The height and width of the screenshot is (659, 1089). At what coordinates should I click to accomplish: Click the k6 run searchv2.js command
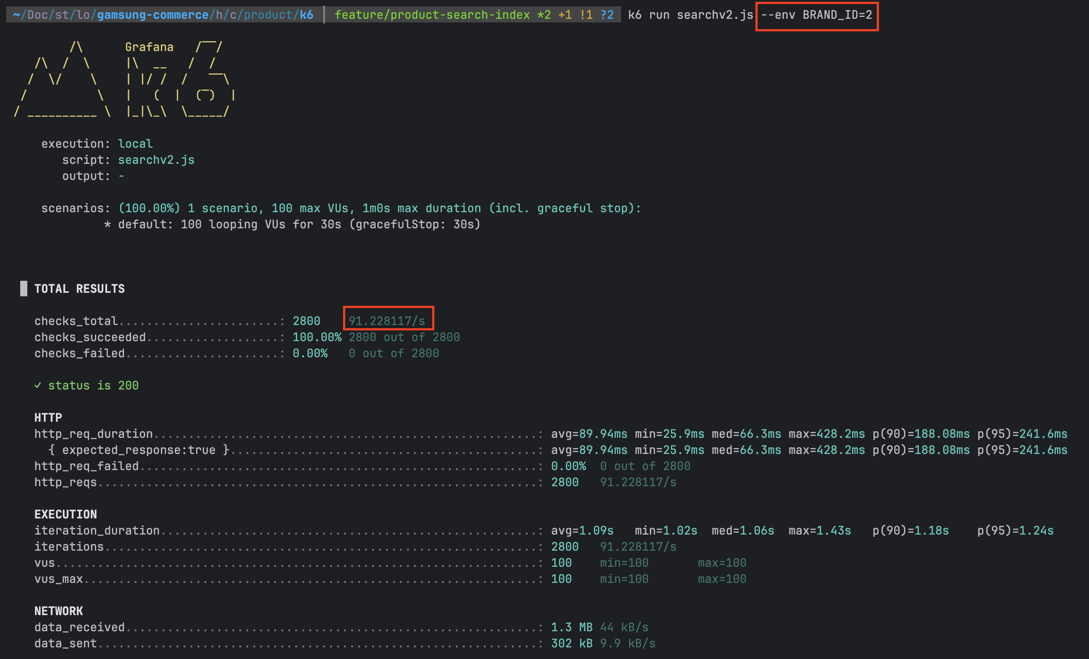click(690, 15)
